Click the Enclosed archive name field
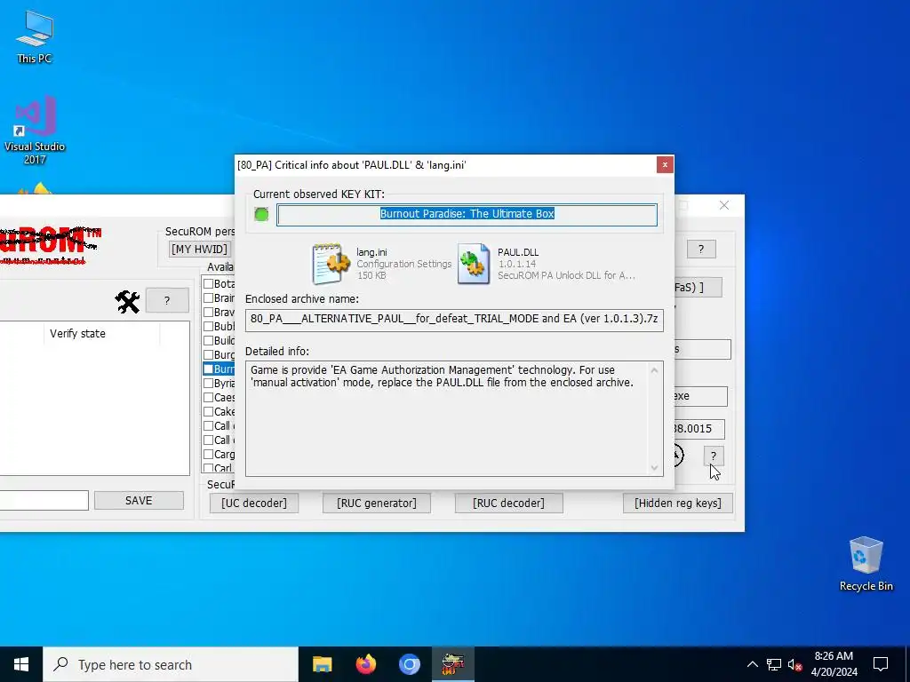This screenshot has width=910, height=682. coord(454,320)
